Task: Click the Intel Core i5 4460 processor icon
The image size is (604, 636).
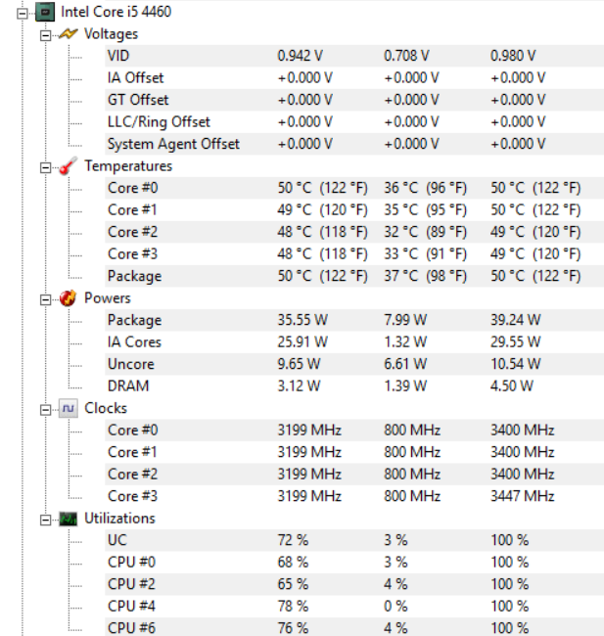Action: [x=45, y=12]
